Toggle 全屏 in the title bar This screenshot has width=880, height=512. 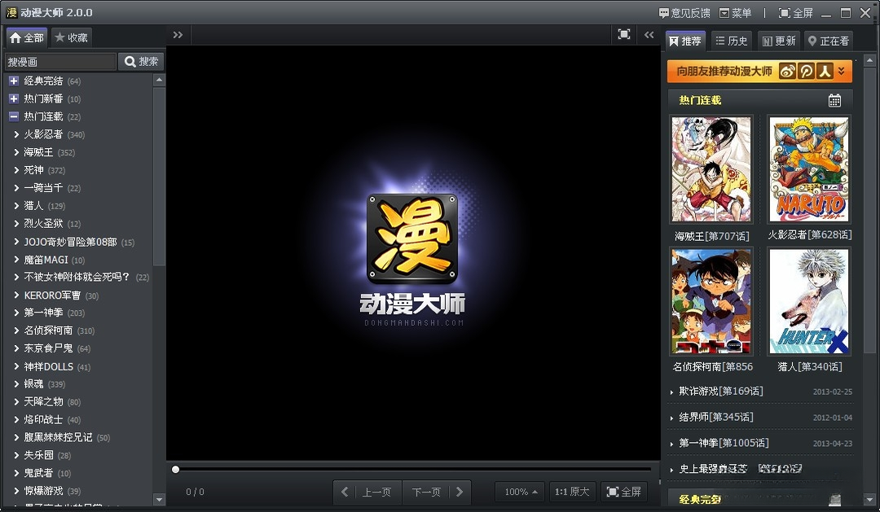pyautogui.click(x=796, y=13)
